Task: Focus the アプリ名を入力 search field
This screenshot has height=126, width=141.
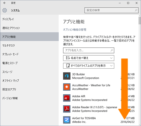Action: point(89,50)
